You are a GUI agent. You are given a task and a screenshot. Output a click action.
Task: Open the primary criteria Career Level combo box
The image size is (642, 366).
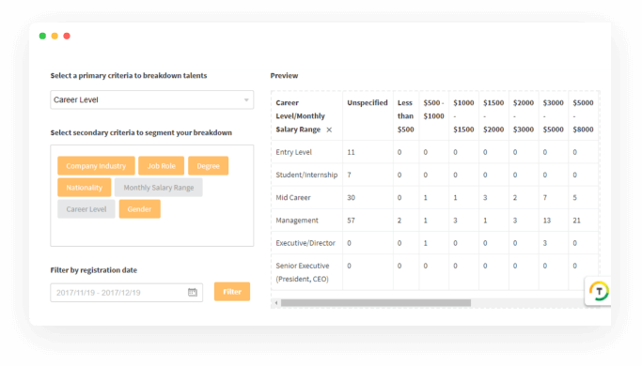click(x=152, y=99)
